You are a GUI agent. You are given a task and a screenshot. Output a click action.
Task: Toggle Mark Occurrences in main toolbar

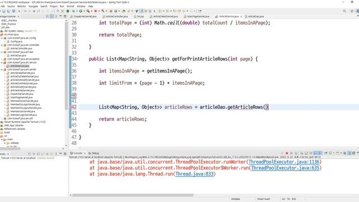[x=141, y=11]
